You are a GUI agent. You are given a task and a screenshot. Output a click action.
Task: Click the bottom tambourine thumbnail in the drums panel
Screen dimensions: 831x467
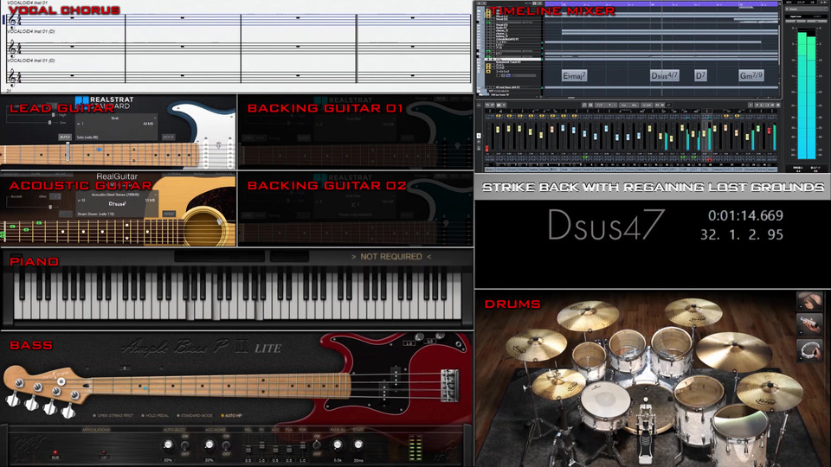coord(809,350)
